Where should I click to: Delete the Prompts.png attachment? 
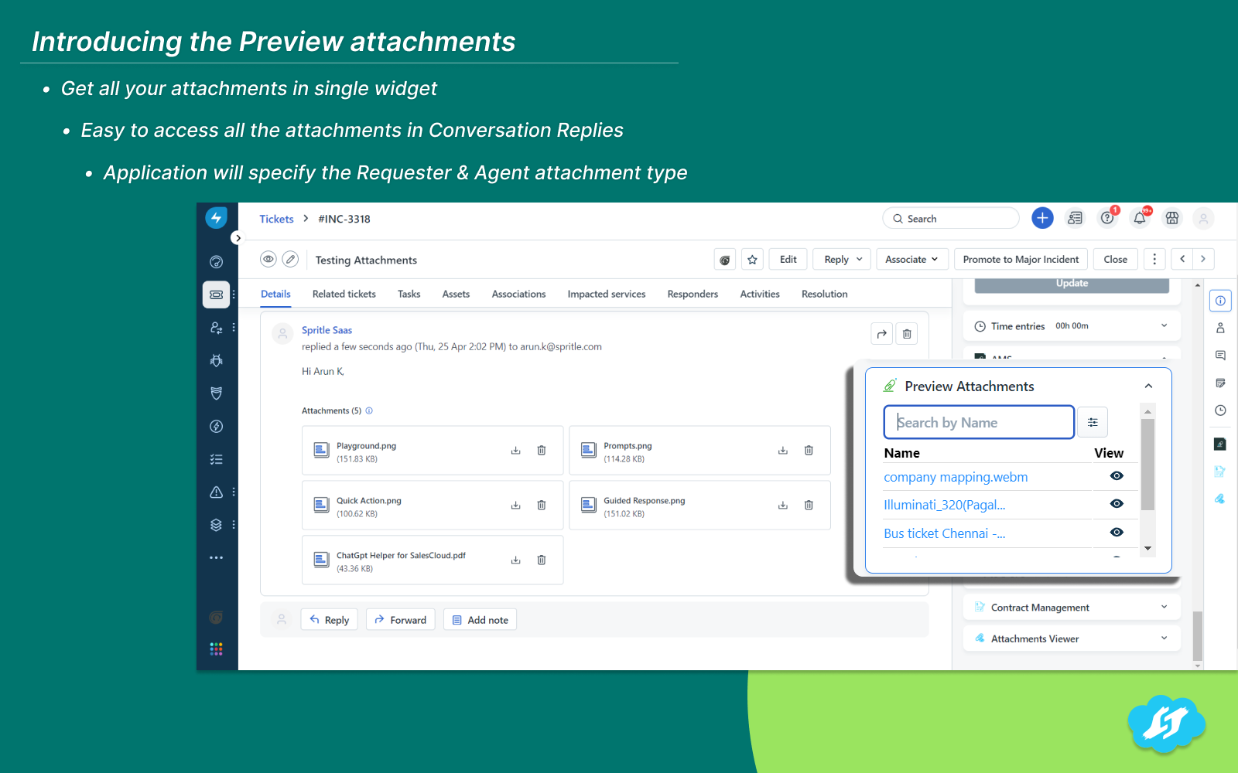tap(809, 451)
